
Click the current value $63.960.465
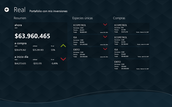(32, 36)
